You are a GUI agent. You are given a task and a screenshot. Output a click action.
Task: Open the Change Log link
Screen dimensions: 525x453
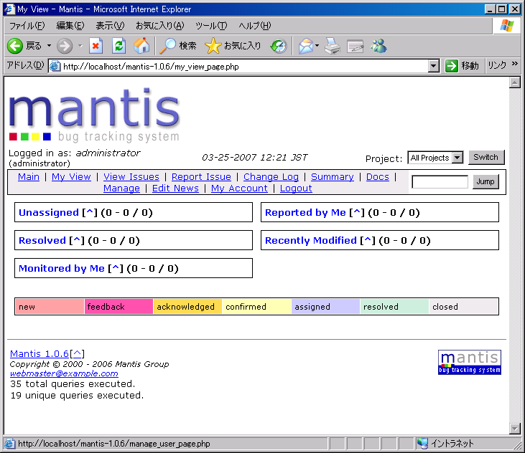(271, 177)
